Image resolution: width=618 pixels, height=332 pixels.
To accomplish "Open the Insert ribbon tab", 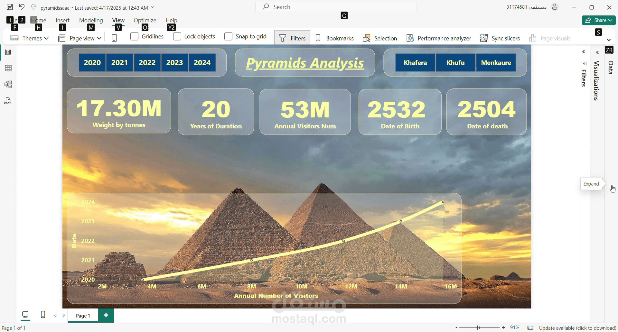I will point(62,20).
